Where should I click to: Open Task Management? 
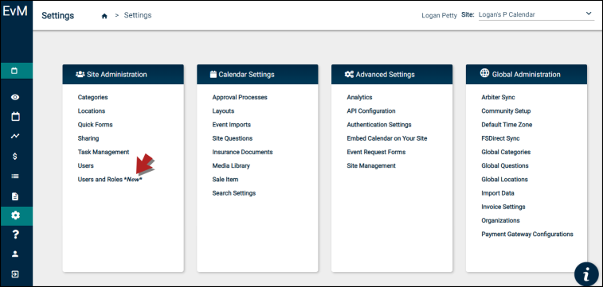(x=104, y=152)
